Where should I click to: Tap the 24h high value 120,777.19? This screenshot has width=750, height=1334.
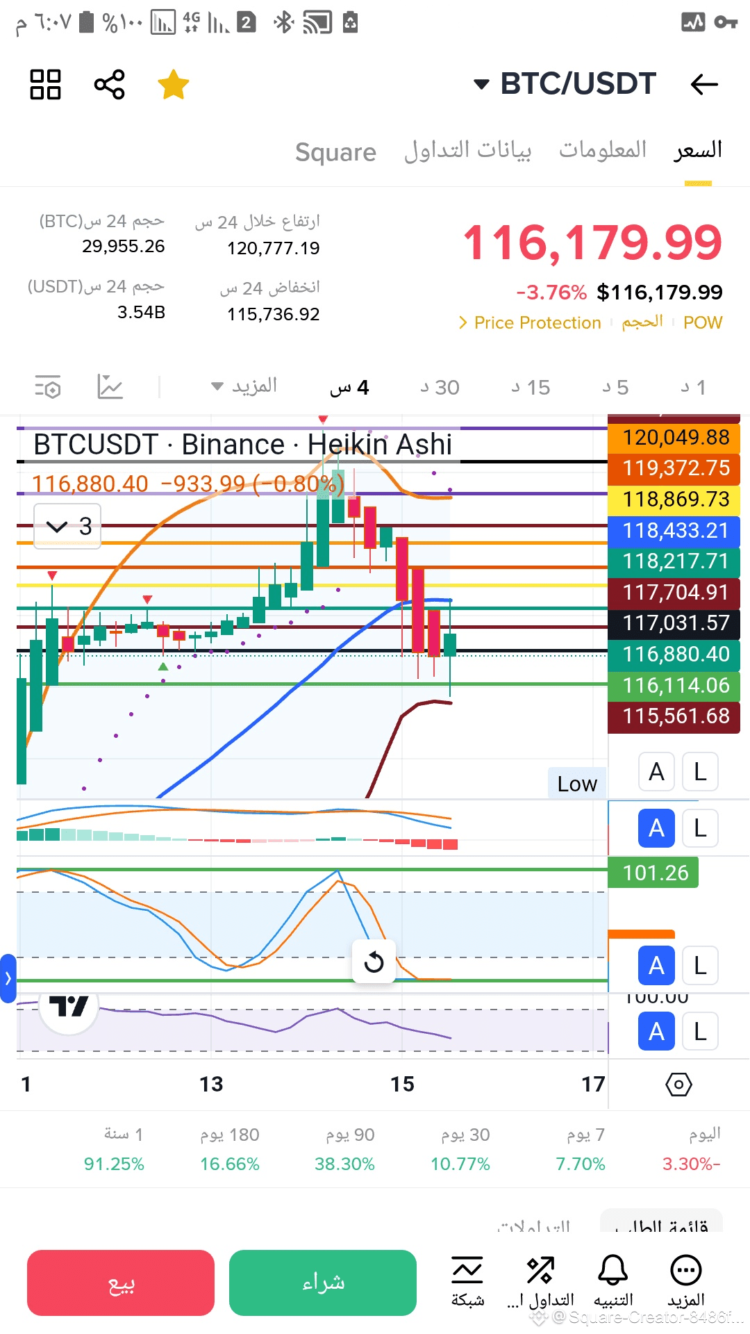pyautogui.click(x=274, y=248)
